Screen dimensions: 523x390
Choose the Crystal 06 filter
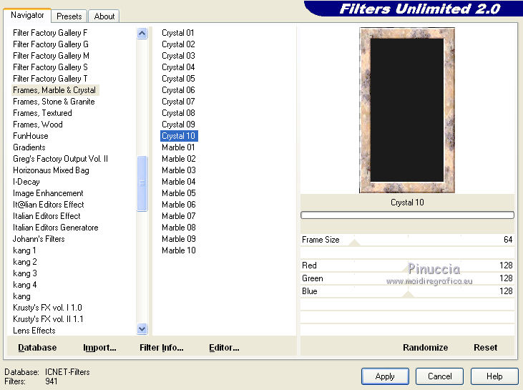coord(178,90)
